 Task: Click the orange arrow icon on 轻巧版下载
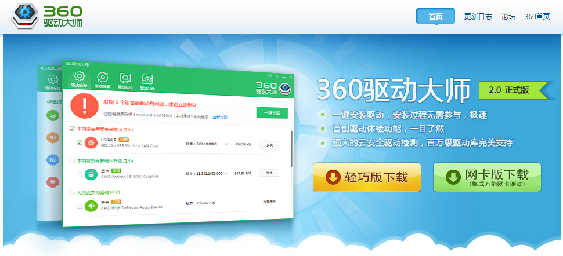pyautogui.click(x=333, y=177)
